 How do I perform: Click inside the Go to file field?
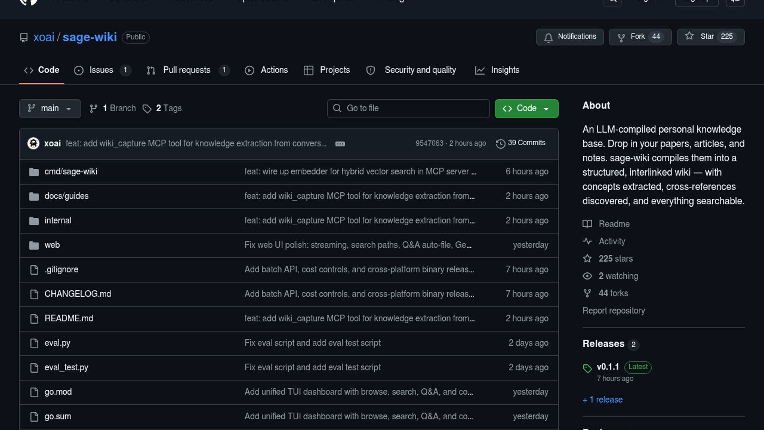tap(408, 108)
